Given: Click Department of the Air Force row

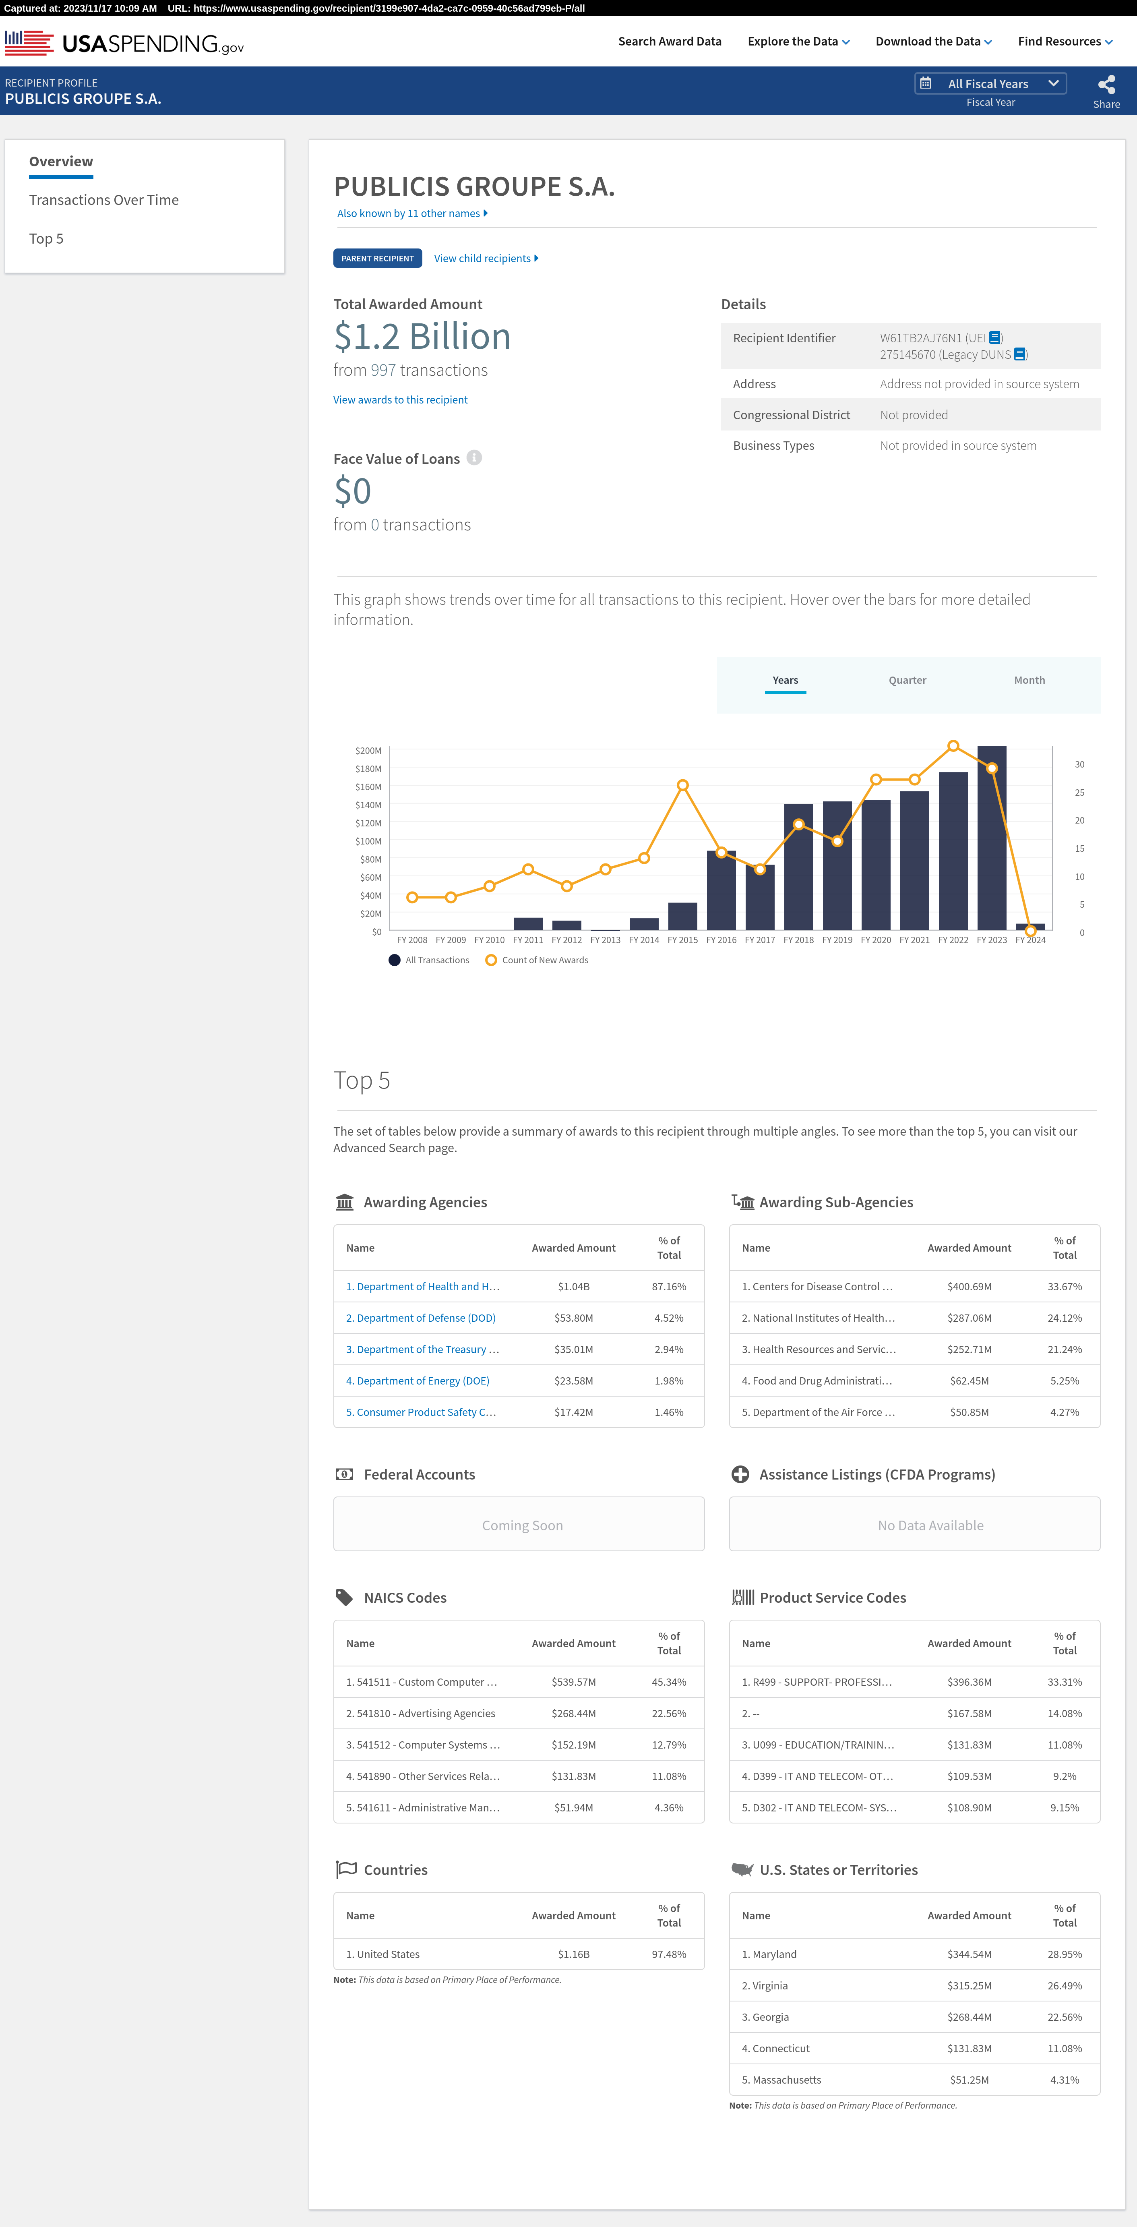Looking at the screenshot, I should pos(915,1413).
